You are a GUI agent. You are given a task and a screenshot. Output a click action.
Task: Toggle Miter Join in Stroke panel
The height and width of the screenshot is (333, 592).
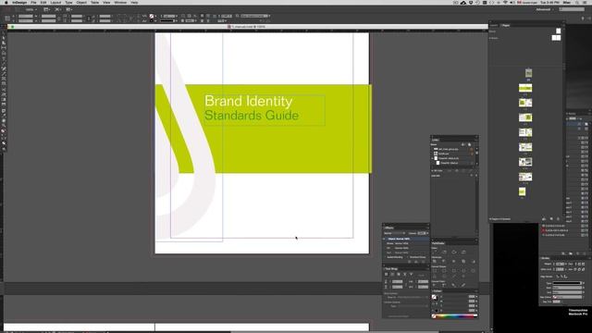[575, 269]
